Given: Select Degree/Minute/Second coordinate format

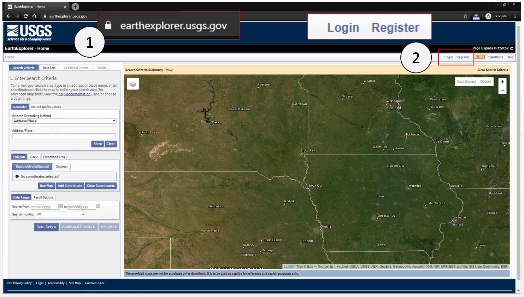Looking at the screenshot, I should (32, 167).
